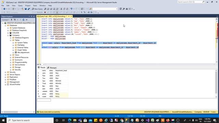Click the Microsoft Edge taskbar icon
Image resolution: width=219 pixels, height=123 pixels.
(69, 120)
